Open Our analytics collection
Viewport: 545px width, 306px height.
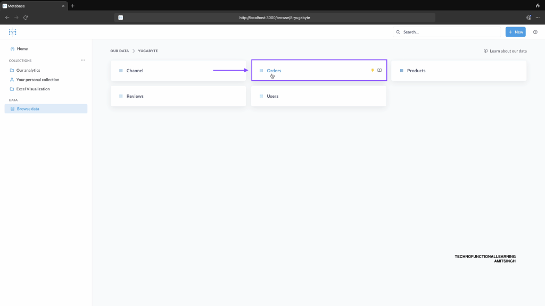click(x=28, y=70)
